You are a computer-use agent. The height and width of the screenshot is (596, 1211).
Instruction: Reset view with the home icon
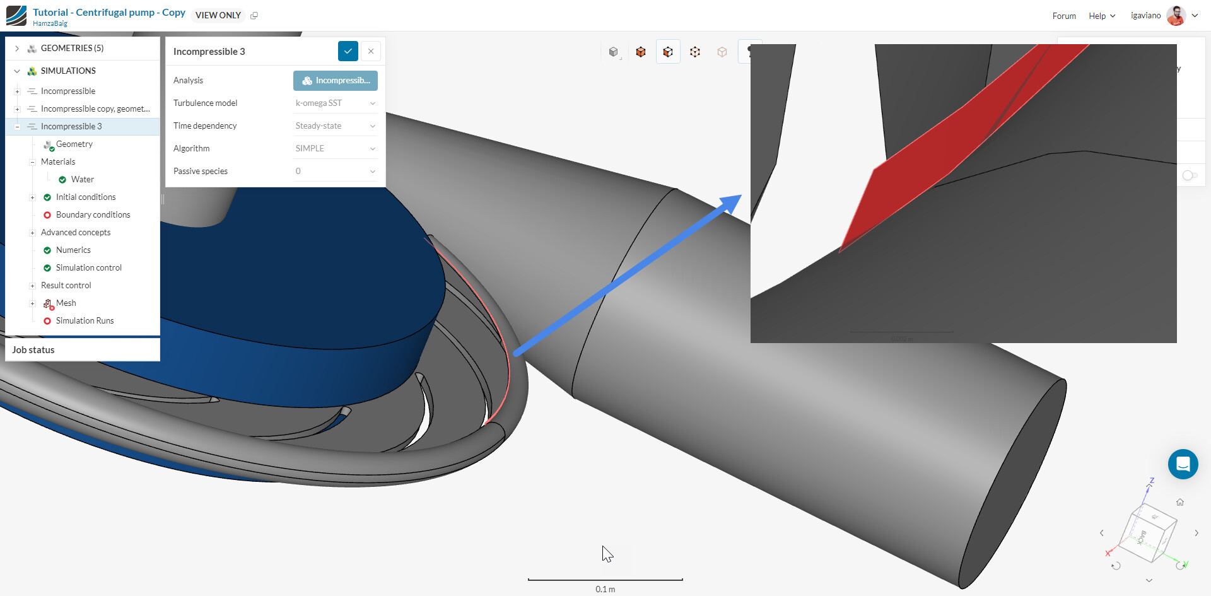pos(1180,503)
